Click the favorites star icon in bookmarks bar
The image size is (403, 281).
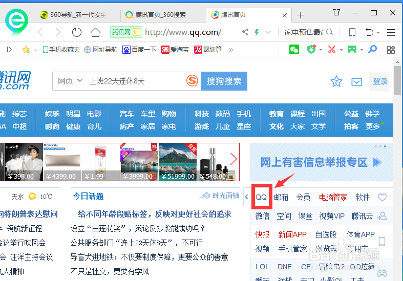pos(26,49)
